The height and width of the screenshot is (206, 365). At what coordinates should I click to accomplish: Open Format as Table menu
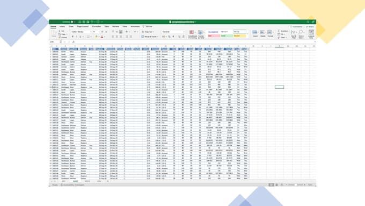click(x=201, y=34)
